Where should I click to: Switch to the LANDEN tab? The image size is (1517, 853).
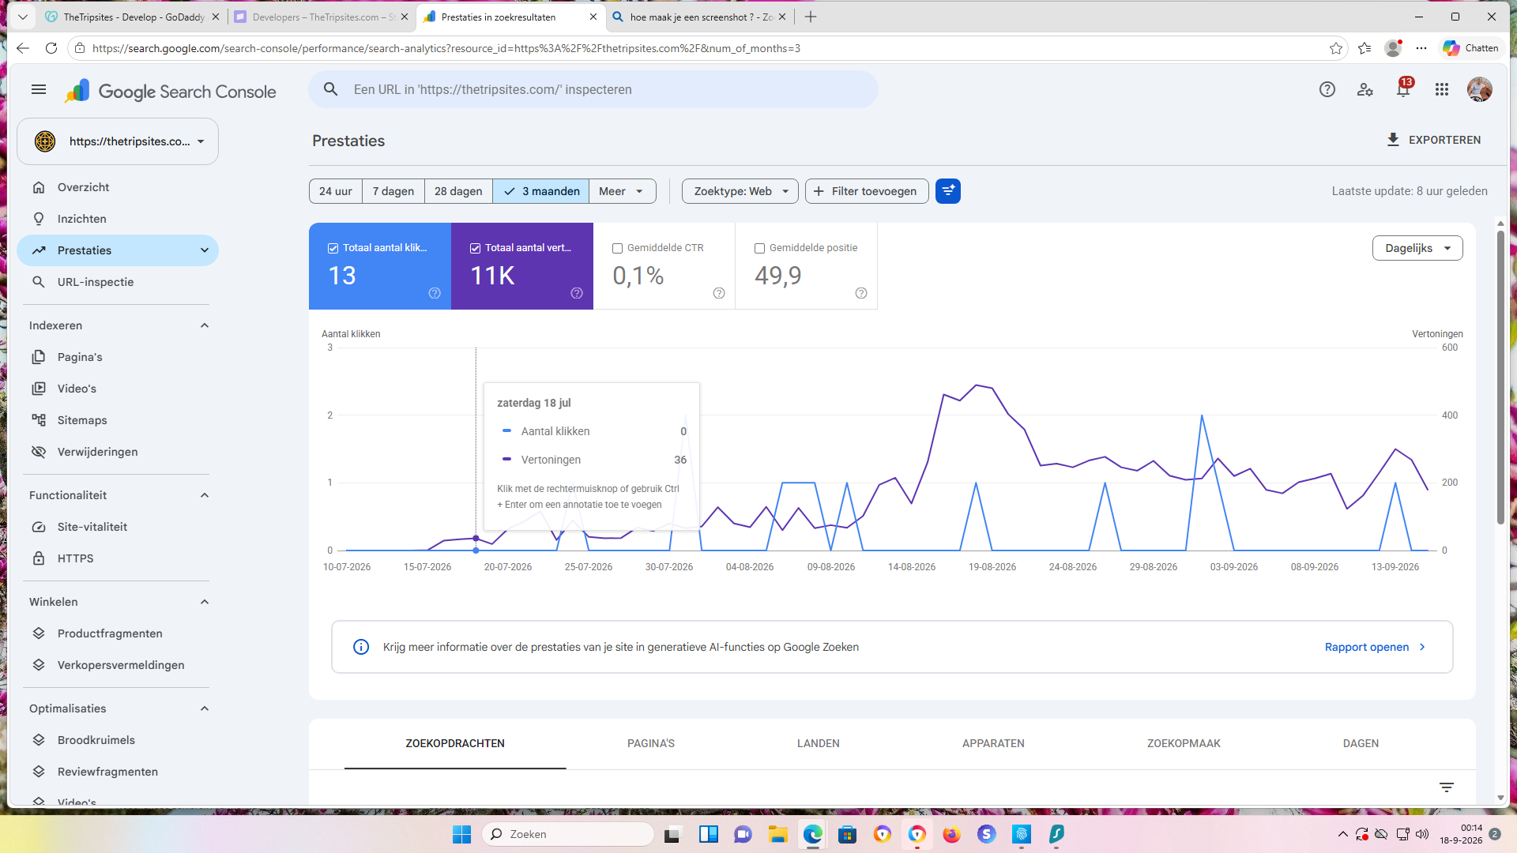819,743
